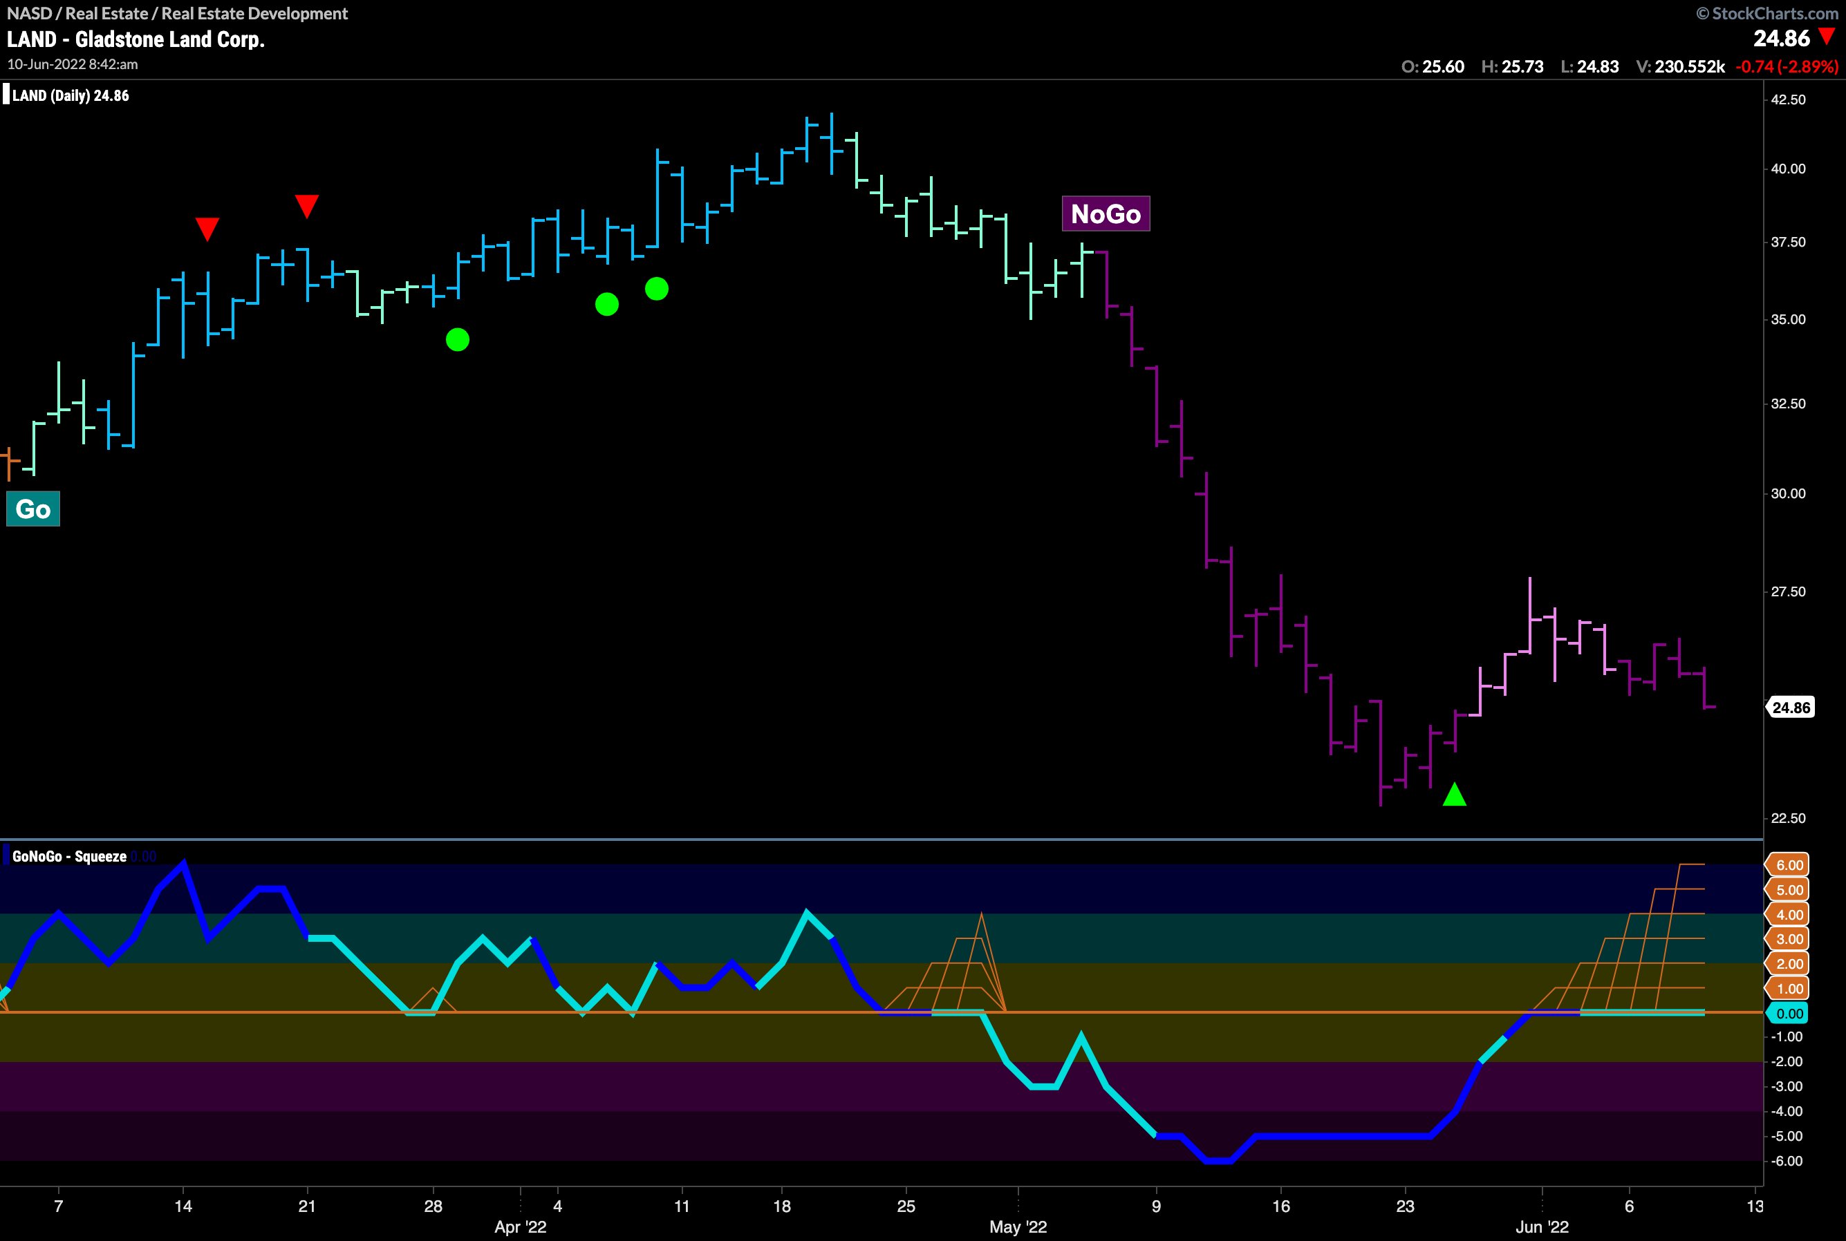Click the red down arrow beside 24.86 header
Viewport: 1846px width, 1241px height.
click(1826, 37)
